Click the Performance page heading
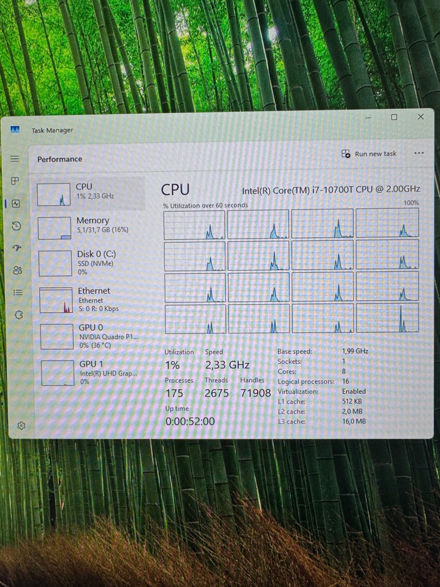 (60, 159)
